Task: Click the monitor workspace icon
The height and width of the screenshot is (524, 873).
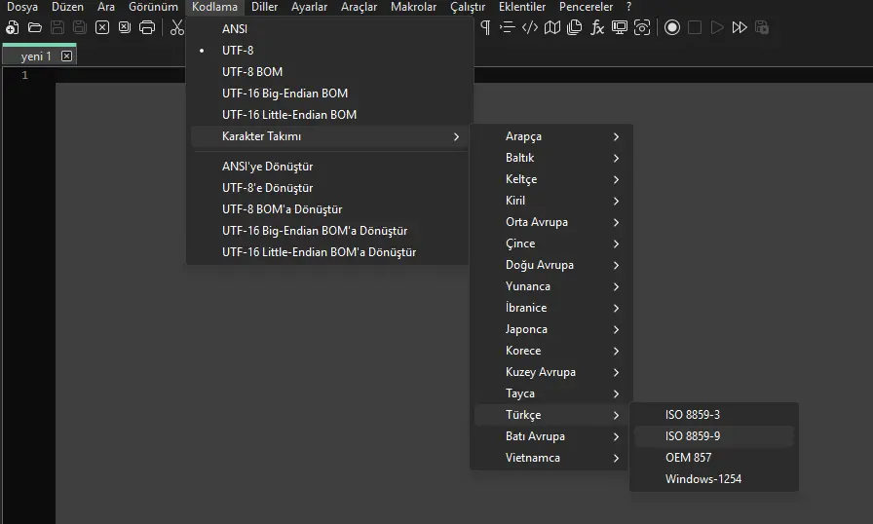Action: coord(619,27)
